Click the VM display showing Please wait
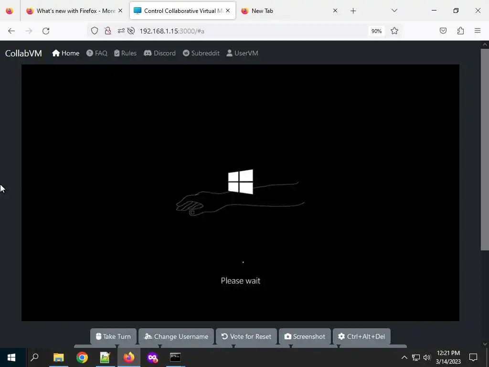The width and height of the screenshot is (489, 367). pos(240,193)
